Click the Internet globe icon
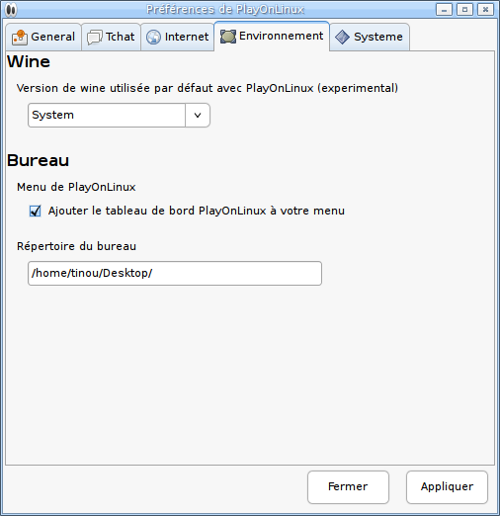The height and width of the screenshot is (516, 500). pyautogui.click(x=153, y=37)
